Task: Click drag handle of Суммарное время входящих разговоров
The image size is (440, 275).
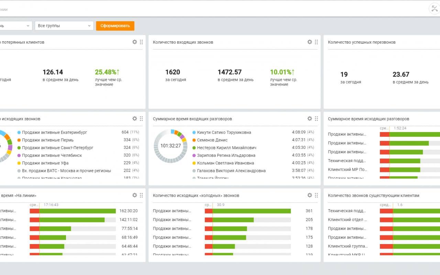Action: coord(316,119)
